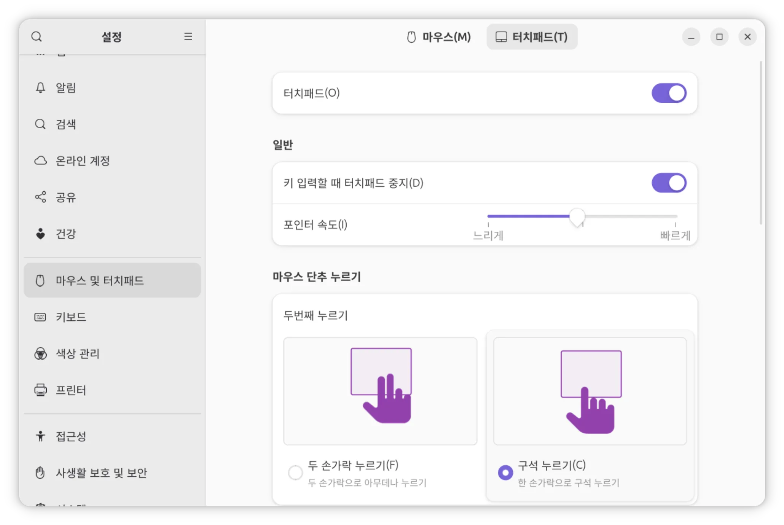Select the 건강 heart icon
This screenshot has width=784, height=525.
(40, 234)
